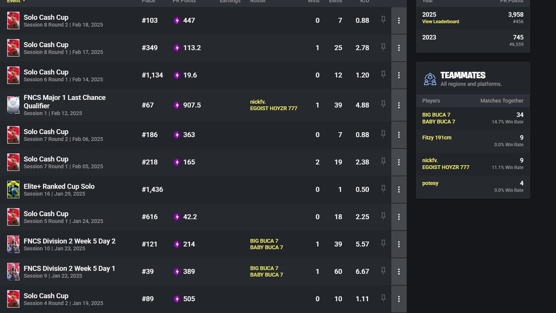Open Elite+ Ranked Cup Solo event

click(x=59, y=186)
